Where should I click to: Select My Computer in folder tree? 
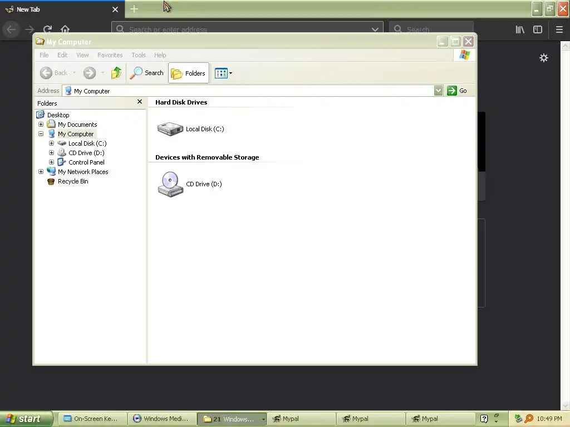click(76, 134)
